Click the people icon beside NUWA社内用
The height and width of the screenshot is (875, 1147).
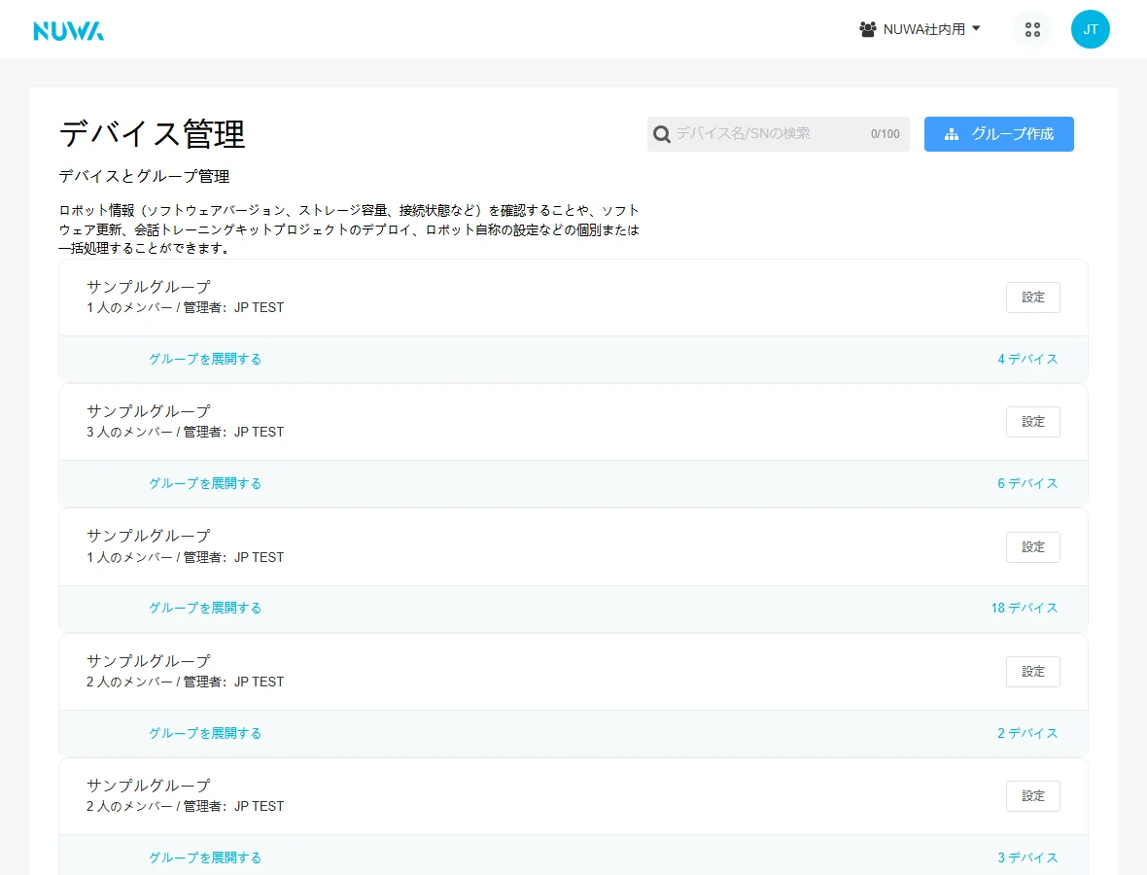click(868, 29)
